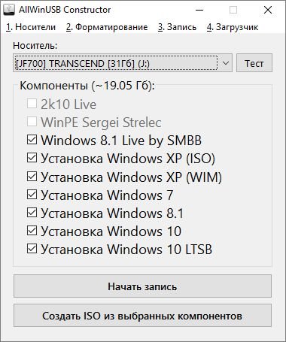The height and width of the screenshot is (342, 286).
Task: Click the disabled 2k10 Live checkbox
Action: [x=32, y=104]
